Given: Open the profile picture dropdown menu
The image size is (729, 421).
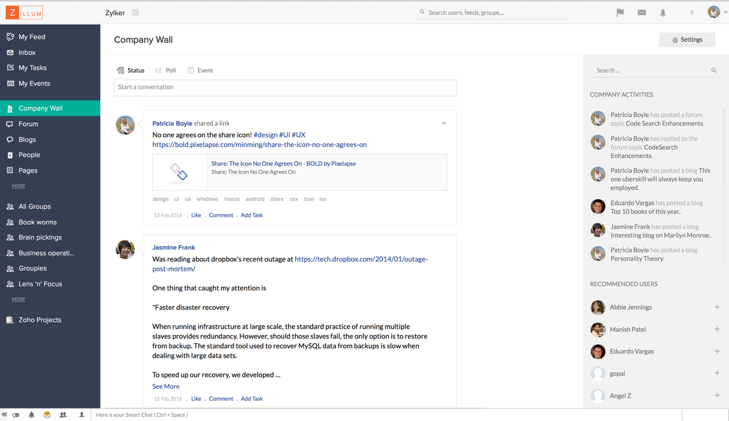Looking at the screenshot, I should [x=713, y=11].
